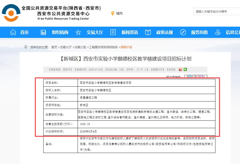
Task: Click the 我要打印 print link
Action: click(158, 69)
